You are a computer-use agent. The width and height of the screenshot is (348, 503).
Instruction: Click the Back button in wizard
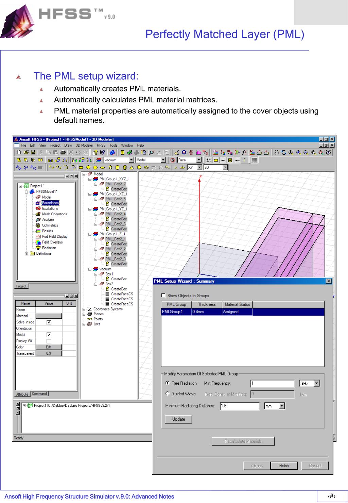point(257,466)
